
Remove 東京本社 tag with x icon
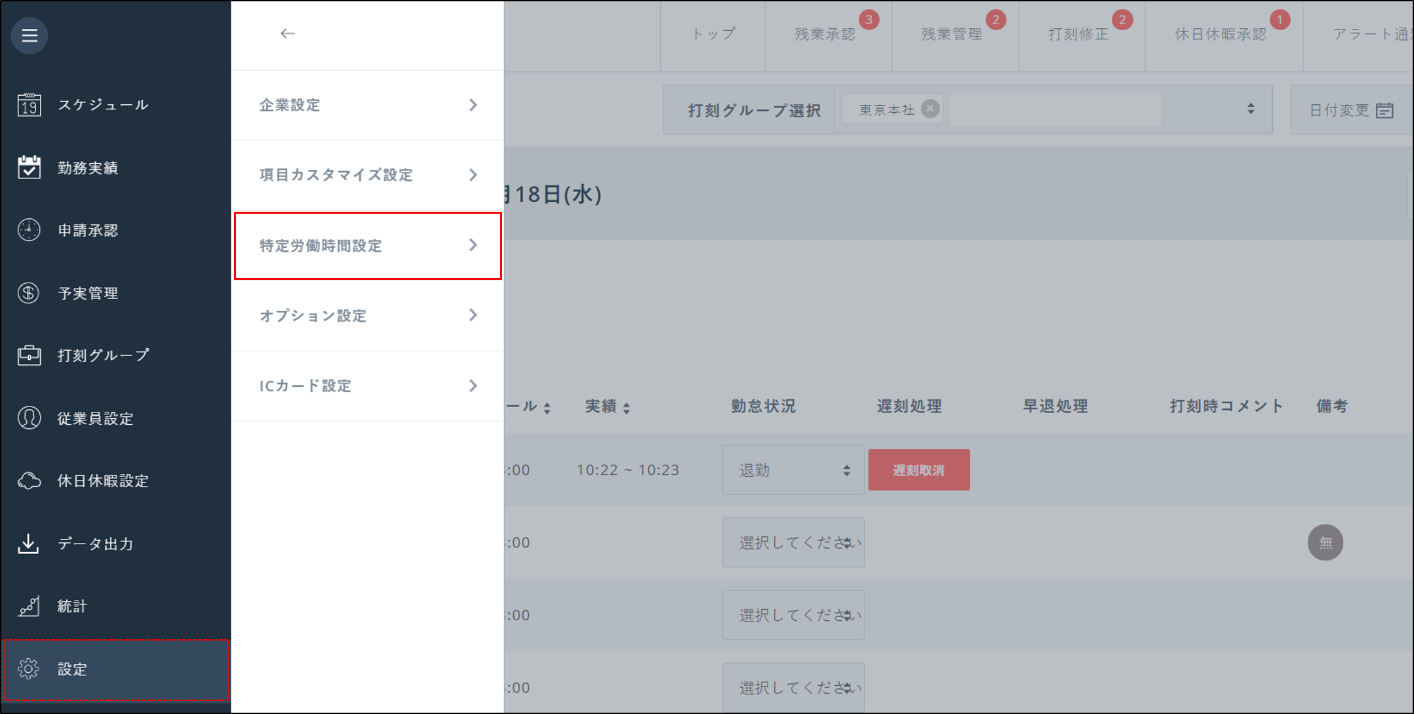coord(930,109)
